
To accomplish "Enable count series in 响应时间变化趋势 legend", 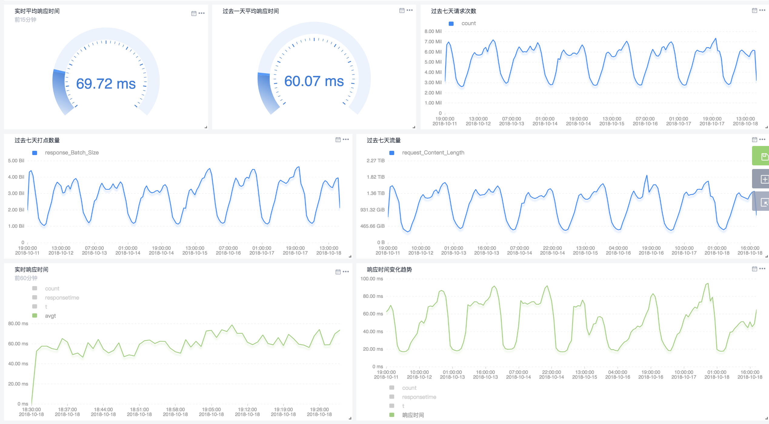I will tap(409, 388).
